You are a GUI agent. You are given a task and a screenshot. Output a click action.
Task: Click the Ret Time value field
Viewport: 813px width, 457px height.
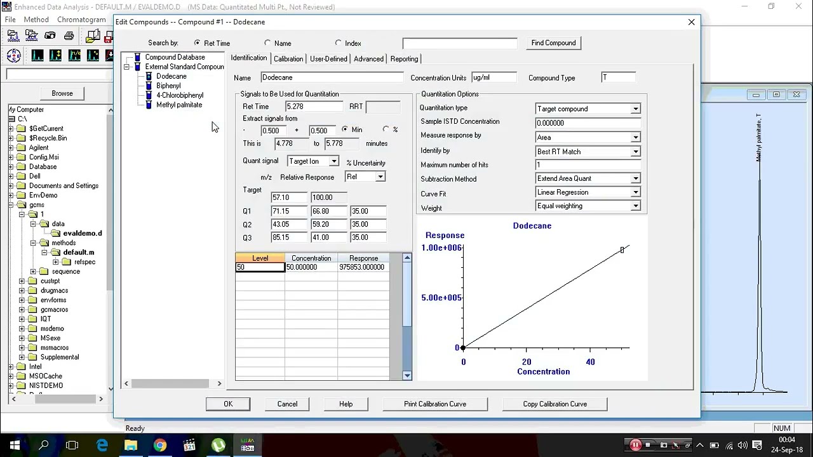click(x=314, y=107)
